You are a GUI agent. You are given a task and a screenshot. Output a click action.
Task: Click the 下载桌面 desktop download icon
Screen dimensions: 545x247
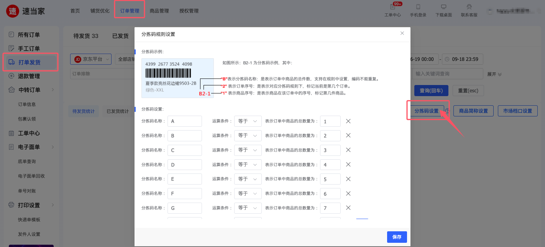443,8
